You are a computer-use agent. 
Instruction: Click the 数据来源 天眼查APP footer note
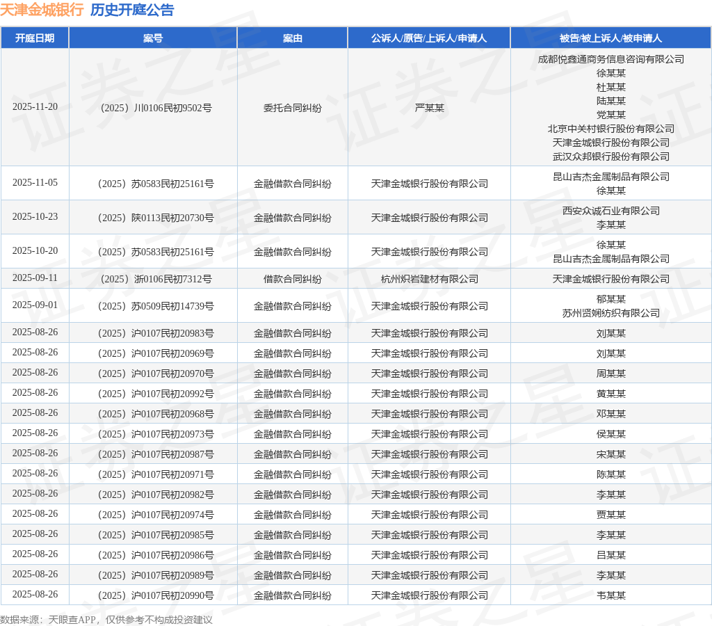pyautogui.click(x=106, y=620)
